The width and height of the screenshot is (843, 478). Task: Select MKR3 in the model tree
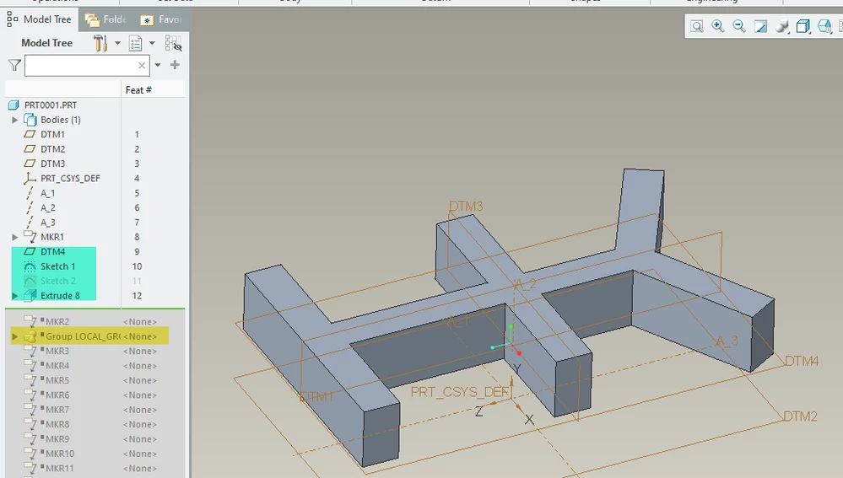57,351
